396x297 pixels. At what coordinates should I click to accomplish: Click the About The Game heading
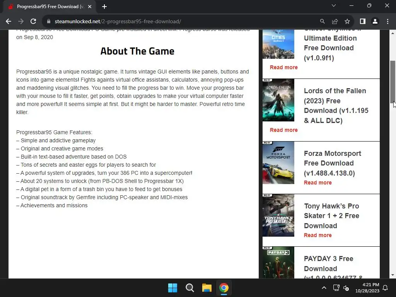(x=137, y=51)
